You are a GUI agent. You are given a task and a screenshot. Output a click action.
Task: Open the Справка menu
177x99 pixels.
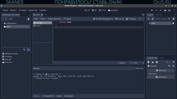pyautogui.click(x=43, y=10)
